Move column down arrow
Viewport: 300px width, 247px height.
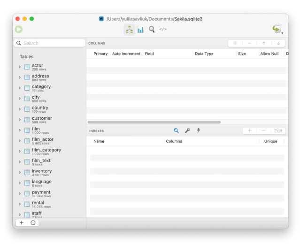(x=278, y=43)
